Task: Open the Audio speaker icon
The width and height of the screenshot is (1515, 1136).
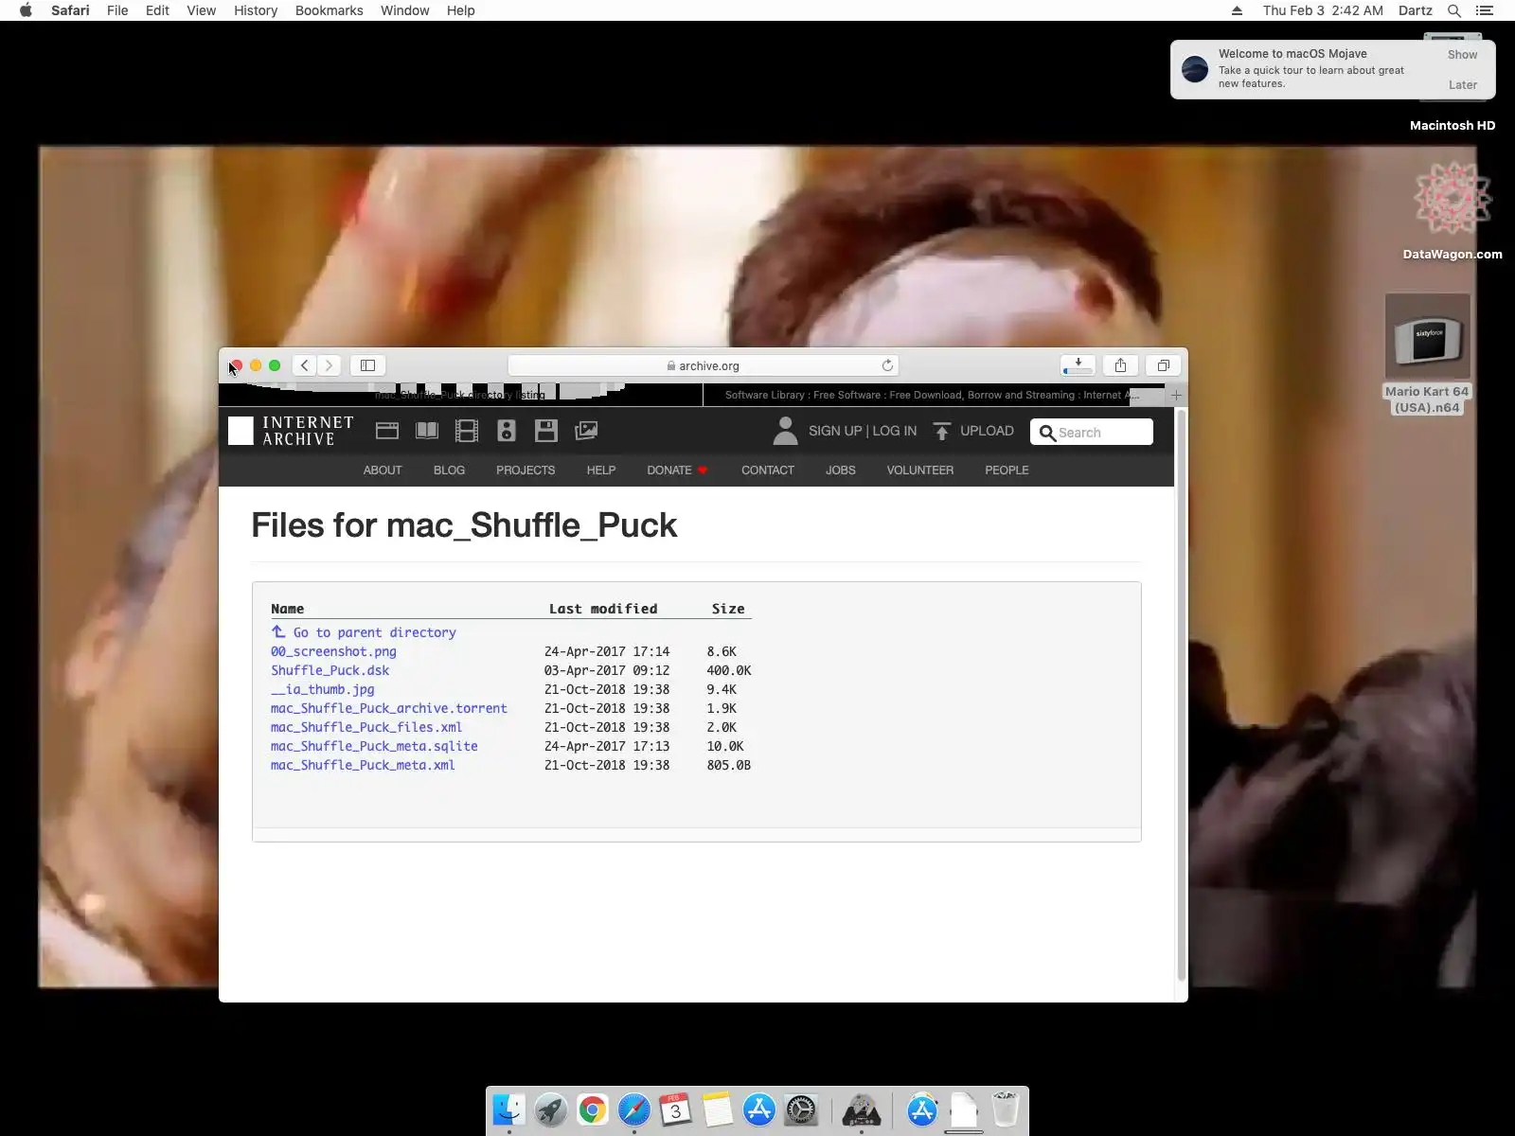Action: pyautogui.click(x=507, y=431)
